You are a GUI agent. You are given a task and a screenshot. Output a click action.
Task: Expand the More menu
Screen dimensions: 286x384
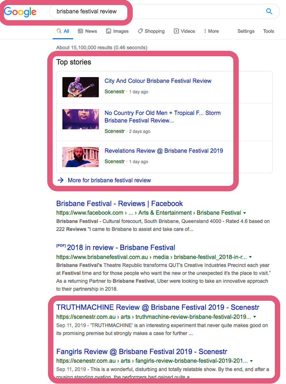coord(211,31)
